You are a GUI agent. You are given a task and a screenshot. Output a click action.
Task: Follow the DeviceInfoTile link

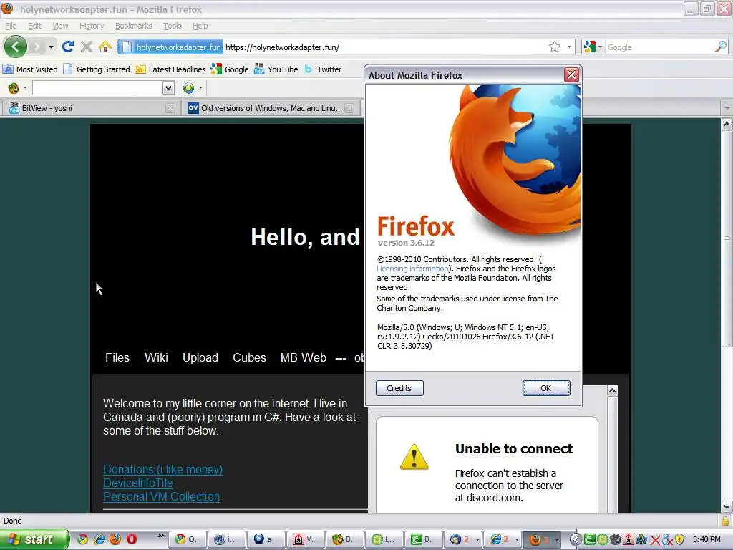pyautogui.click(x=138, y=483)
